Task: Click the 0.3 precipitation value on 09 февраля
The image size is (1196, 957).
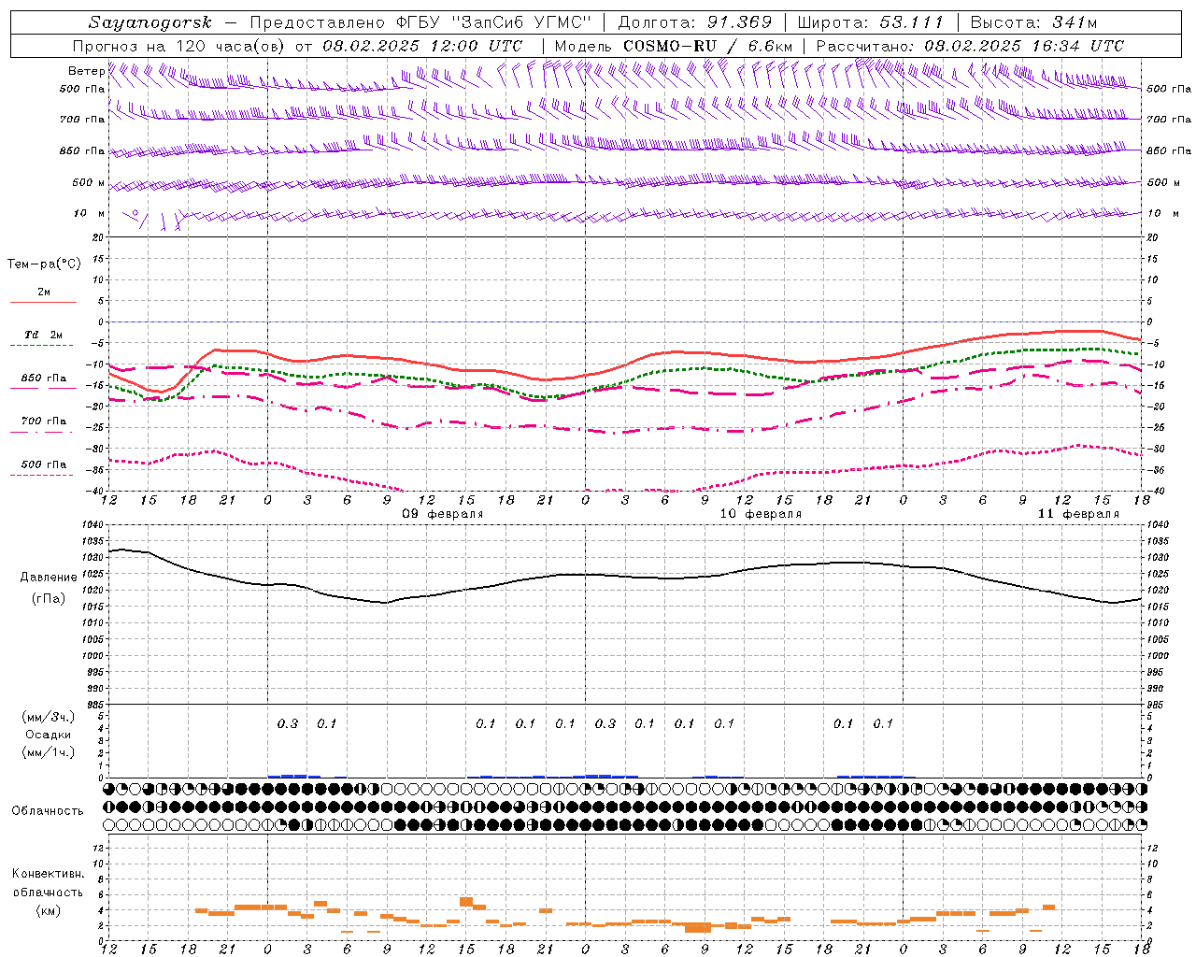Action: (288, 723)
